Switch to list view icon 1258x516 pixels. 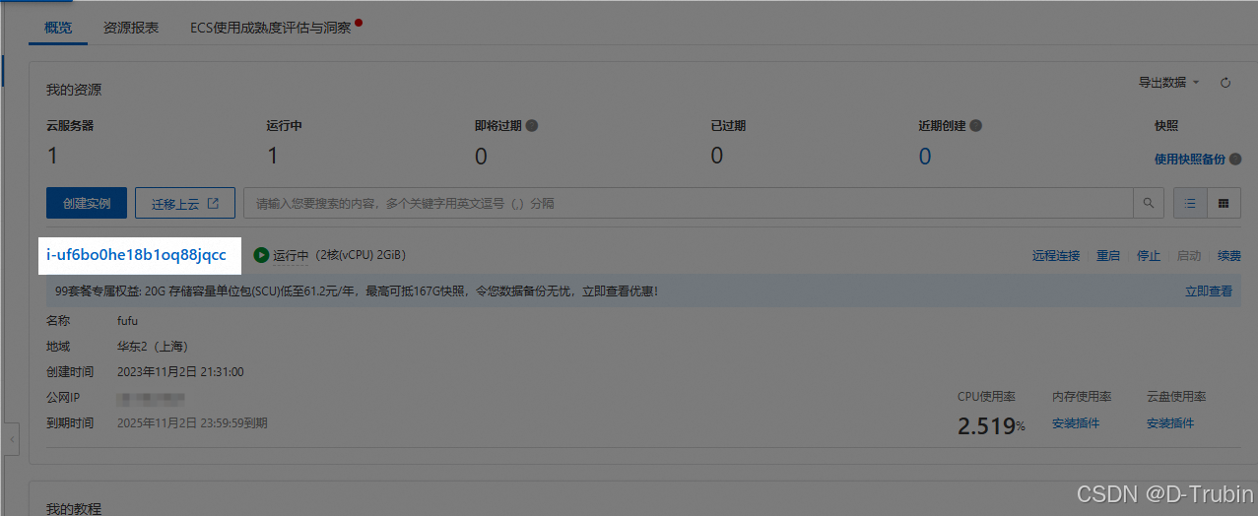(1190, 203)
